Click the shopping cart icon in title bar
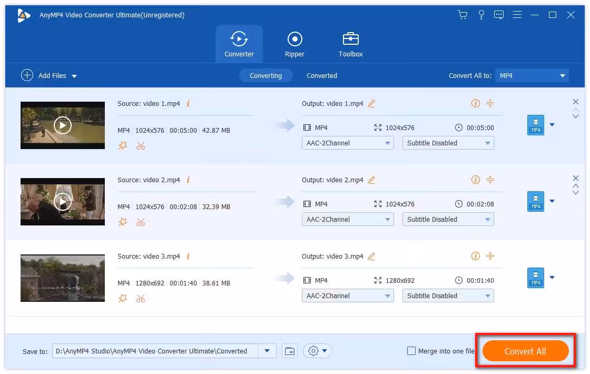This screenshot has height=374, width=590. [x=463, y=15]
